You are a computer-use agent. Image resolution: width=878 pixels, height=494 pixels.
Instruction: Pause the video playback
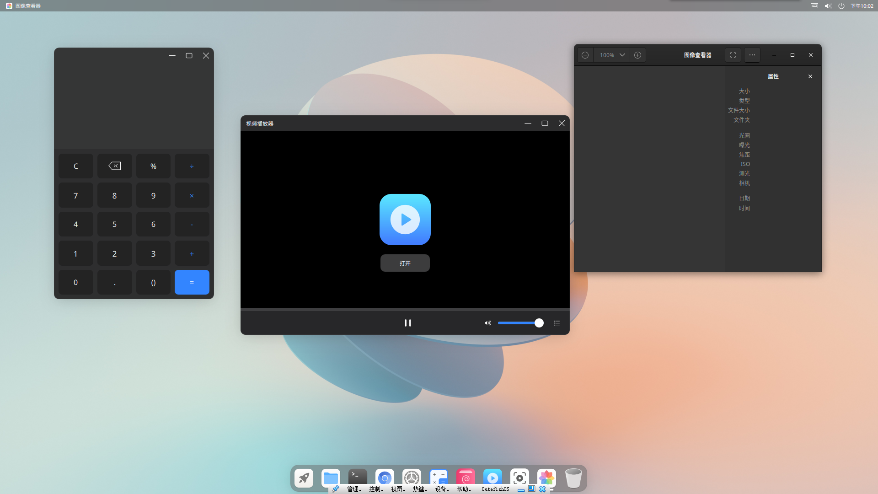coord(408,323)
